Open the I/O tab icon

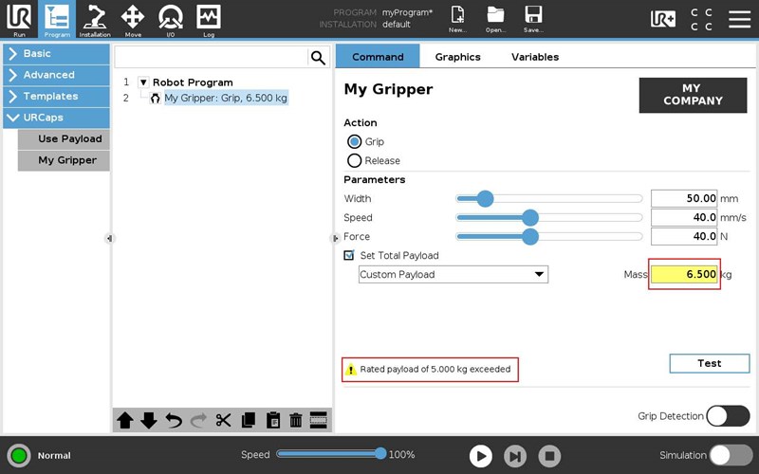171,19
